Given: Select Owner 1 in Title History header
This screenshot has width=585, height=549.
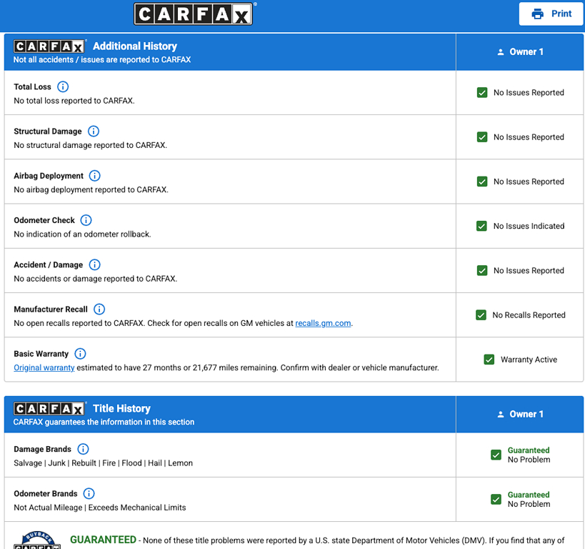Looking at the screenshot, I should (x=520, y=414).
